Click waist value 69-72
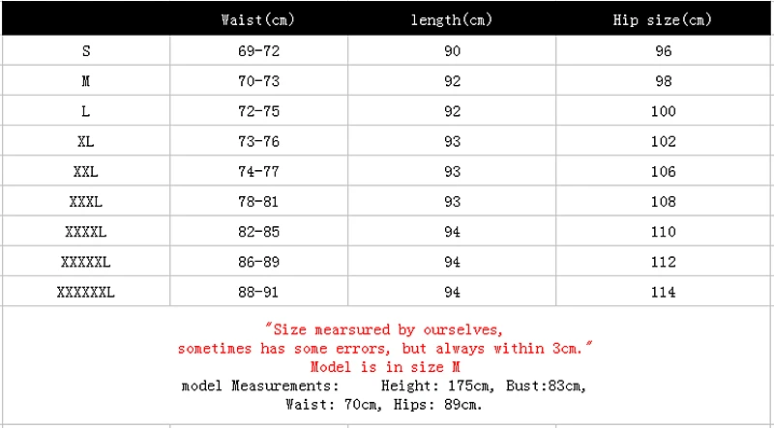 [258, 51]
